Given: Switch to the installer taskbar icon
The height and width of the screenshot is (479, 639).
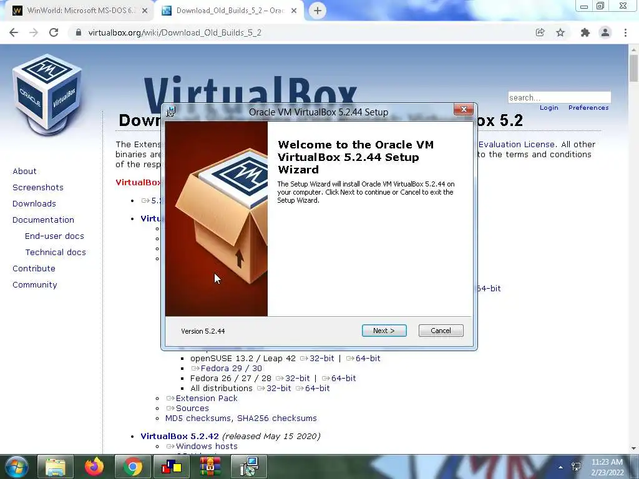Looking at the screenshot, I should coord(249,467).
